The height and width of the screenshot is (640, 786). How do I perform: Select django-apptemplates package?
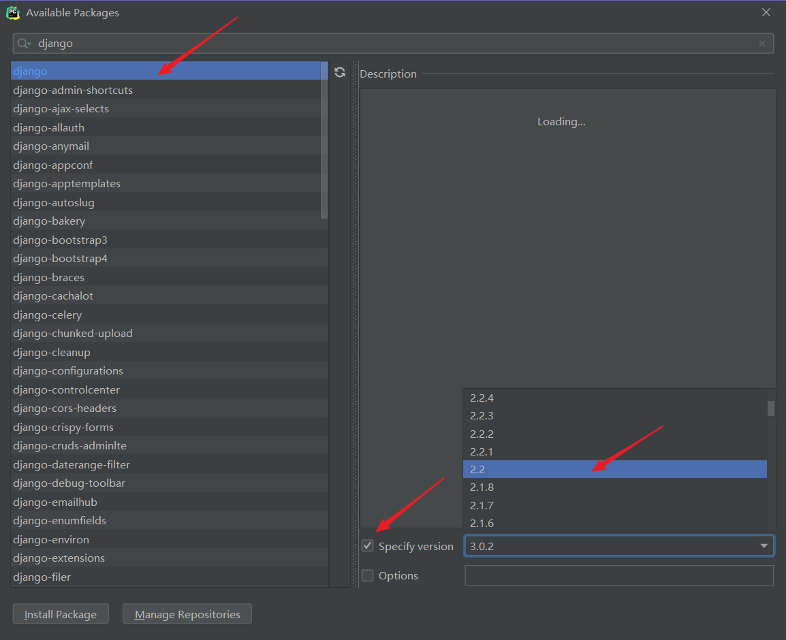tap(169, 184)
